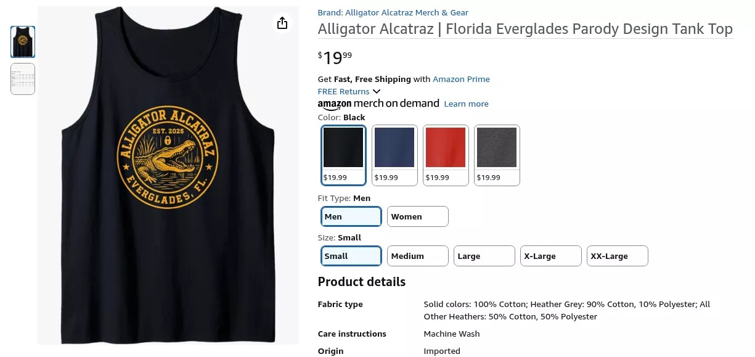This screenshot has height=357, width=755.
Task: Open Learn more about merch on demand
Action: tap(466, 104)
